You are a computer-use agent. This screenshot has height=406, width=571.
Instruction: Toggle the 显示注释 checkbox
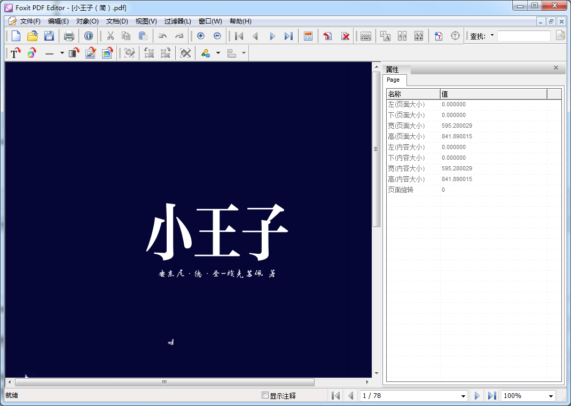[x=265, y=396]
